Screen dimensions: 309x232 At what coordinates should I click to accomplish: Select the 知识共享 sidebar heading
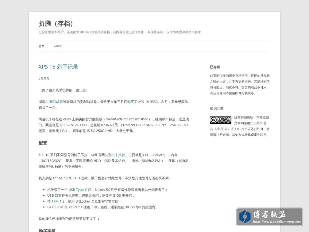tap(217, 109)
